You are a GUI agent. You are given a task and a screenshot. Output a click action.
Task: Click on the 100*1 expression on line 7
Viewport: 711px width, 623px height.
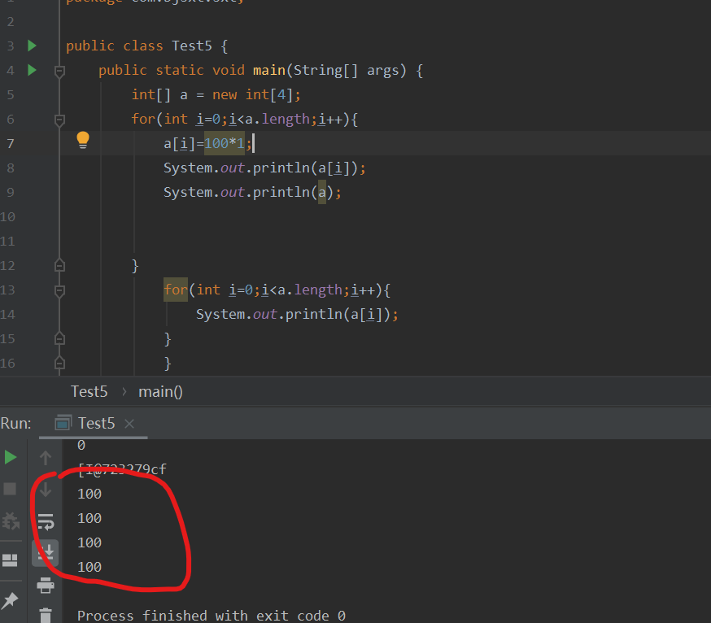(x=224, y=144)
